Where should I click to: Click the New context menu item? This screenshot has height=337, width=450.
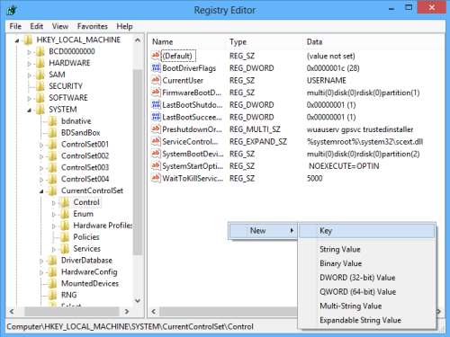(263, 231)
